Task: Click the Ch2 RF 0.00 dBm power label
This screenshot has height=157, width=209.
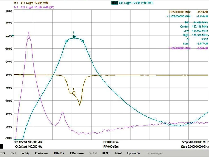Action: pyautogui.click(x=111, y=147)
